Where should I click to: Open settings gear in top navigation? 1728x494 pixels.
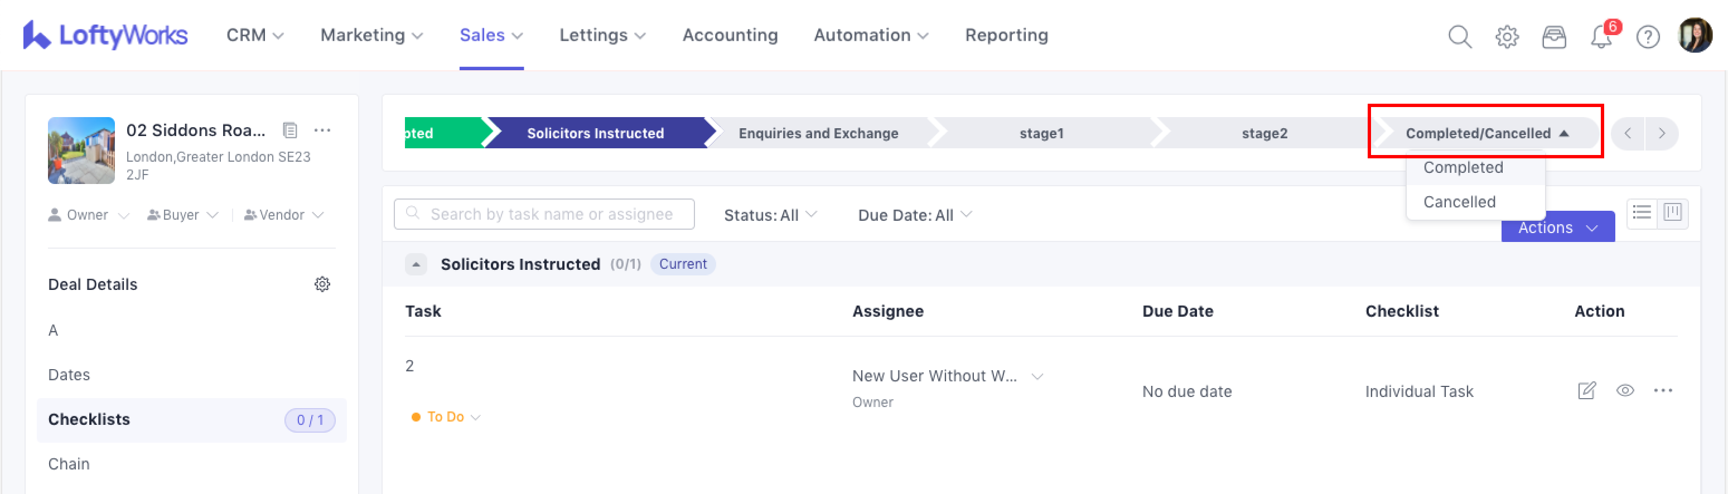coord(1507,36)
